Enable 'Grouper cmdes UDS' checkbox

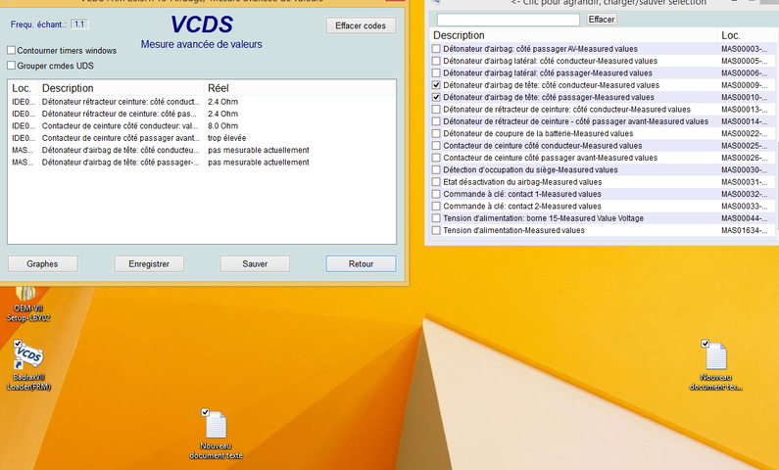[12, 65]
